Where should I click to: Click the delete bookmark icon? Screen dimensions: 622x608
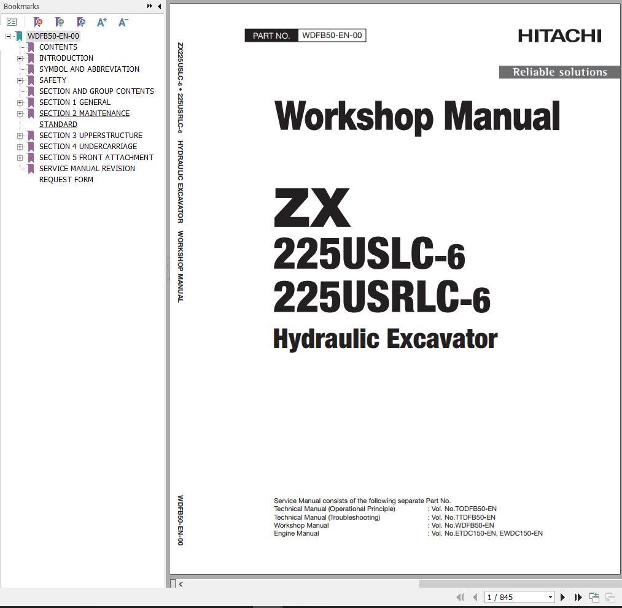coord(38,22)
